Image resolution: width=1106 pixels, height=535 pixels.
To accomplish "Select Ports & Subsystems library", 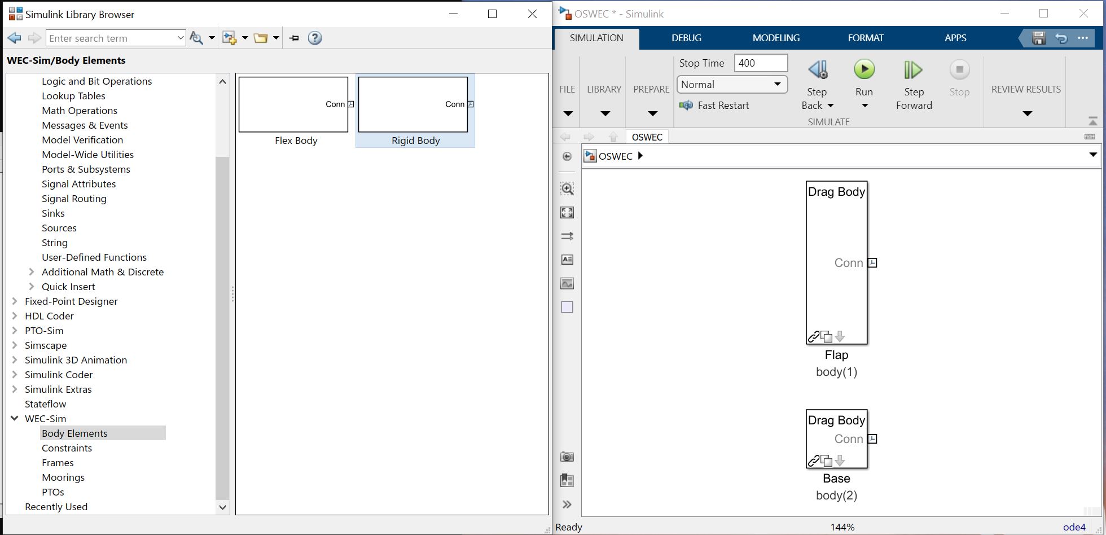I will pyautogui.click(x=86, y=169).
